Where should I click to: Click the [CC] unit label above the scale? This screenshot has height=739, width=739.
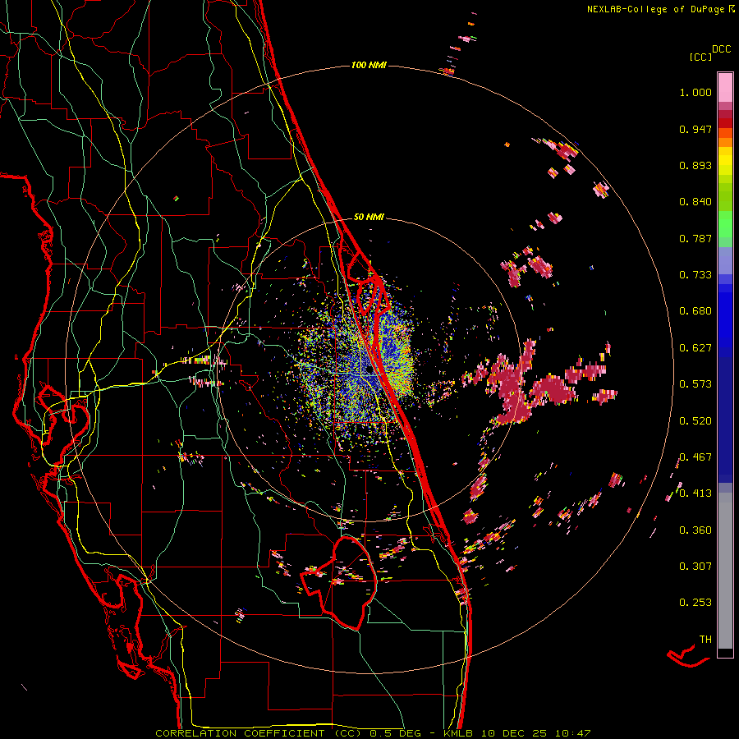[x=700, y=57]
